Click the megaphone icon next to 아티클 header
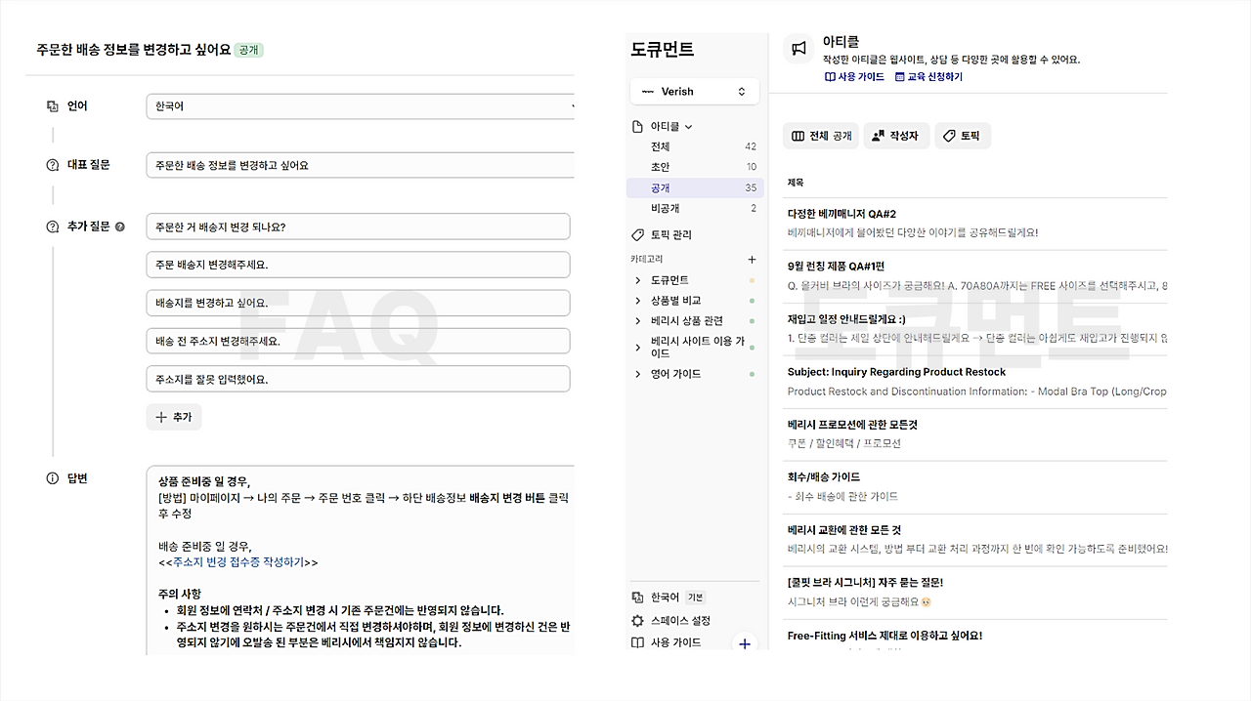The height and width of the screenshot is (701, 1251). 798,48
